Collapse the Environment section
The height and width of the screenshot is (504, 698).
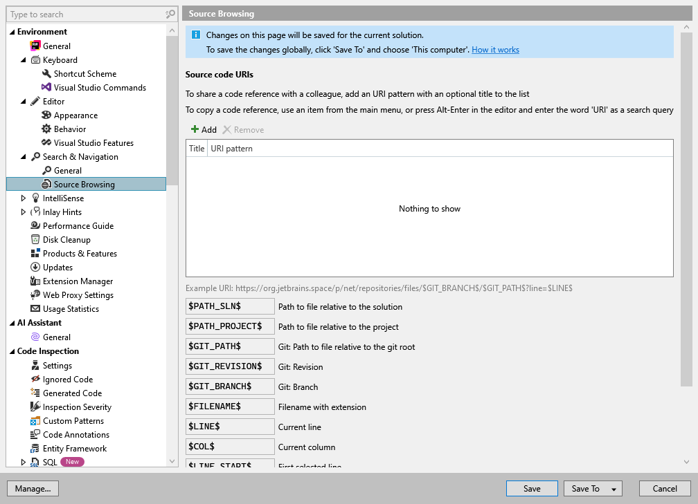pos(10,31)
